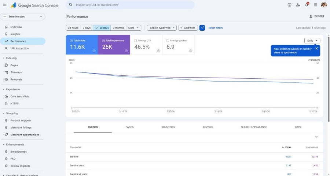This screenshot has height=176, width=330.
Task: Switch to the Search Appearance tab
Action: (254, 127)
